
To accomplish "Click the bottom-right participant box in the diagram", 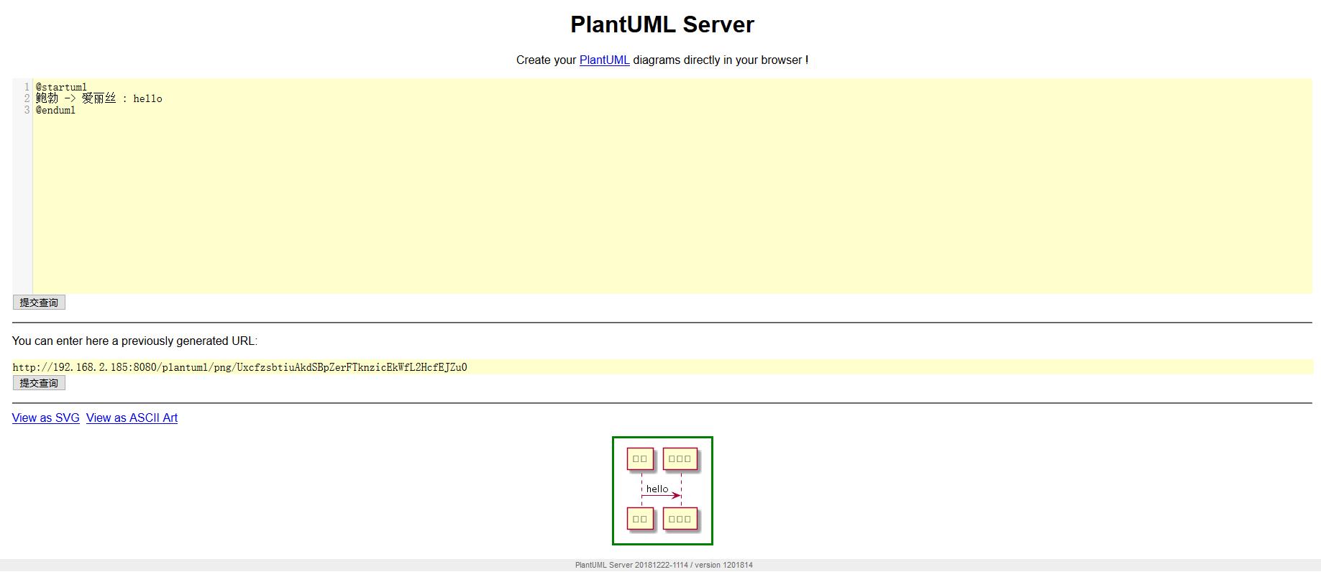I will pos(680,519).
